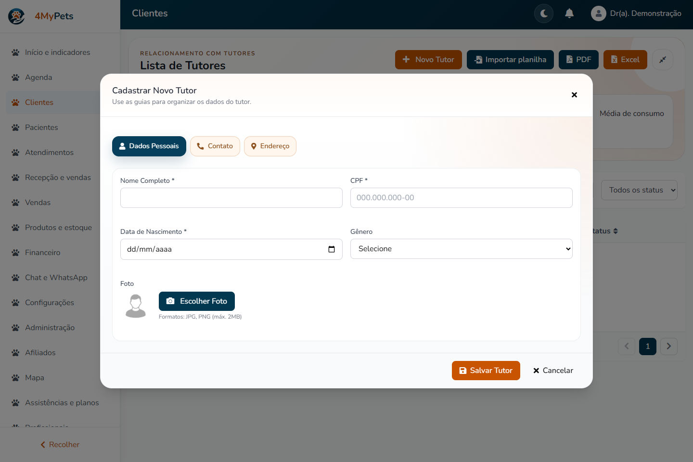This screenshot has width=693, height=462.
Task: Sort by the Status column arrows
Action: [616, 231]
